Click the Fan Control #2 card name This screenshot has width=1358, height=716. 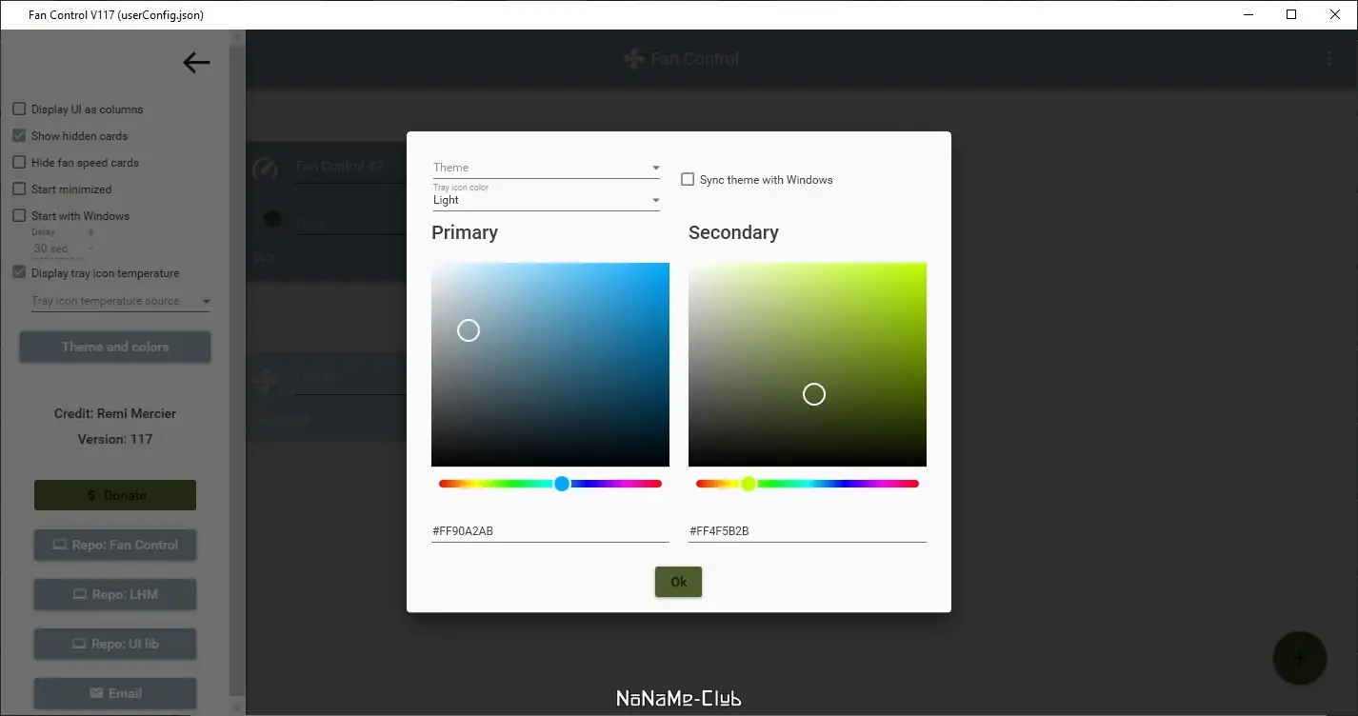coord(340,166)
